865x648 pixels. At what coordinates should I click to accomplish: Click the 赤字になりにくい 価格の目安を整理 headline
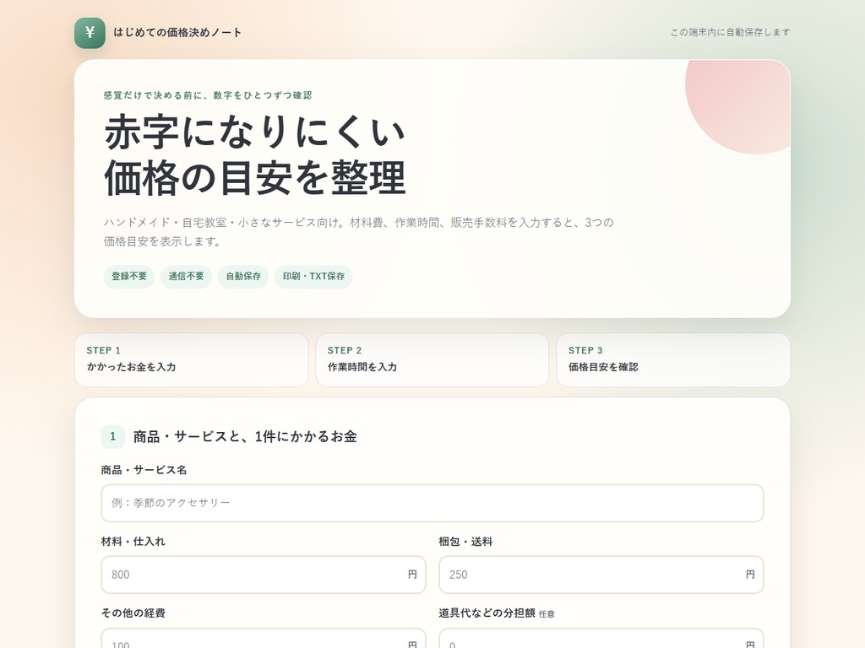pos(255,155)
